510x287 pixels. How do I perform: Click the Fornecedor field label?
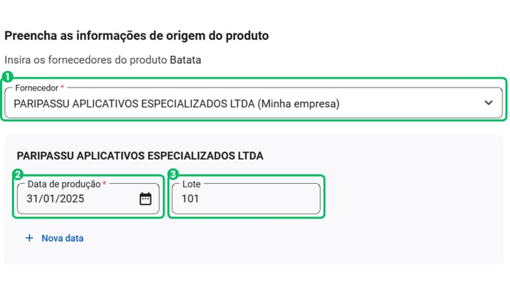click(37, 88)
